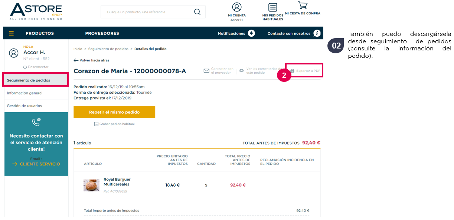Select Información general in sidebar
Viewport: 454px width, 220px height.
coord(36,93)
